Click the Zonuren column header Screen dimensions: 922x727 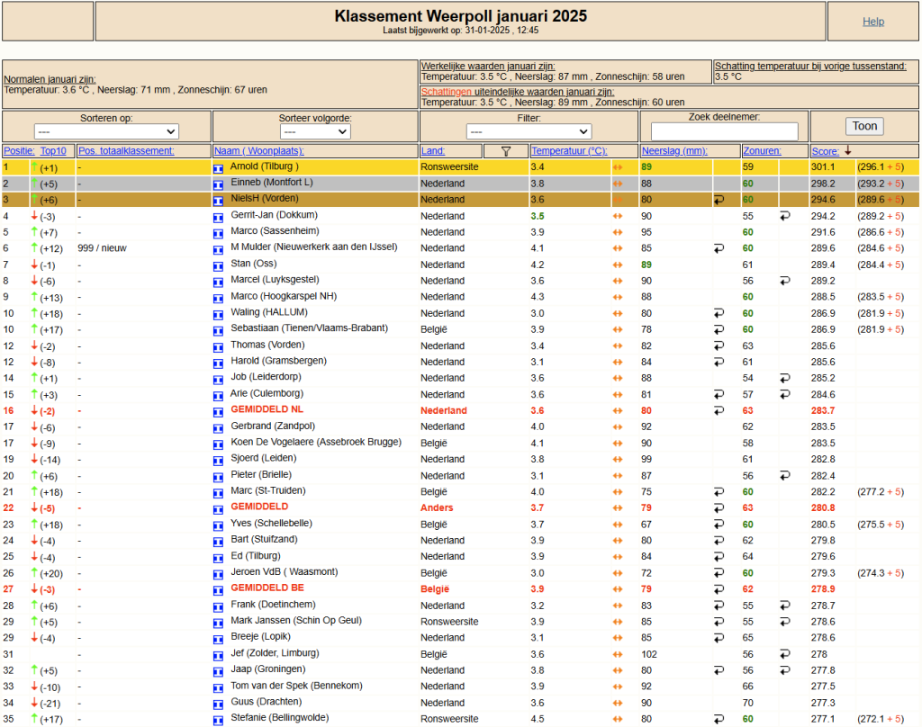(x=762, y=151)
